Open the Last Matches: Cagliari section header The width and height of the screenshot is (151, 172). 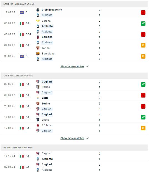[x=74, y=76]
